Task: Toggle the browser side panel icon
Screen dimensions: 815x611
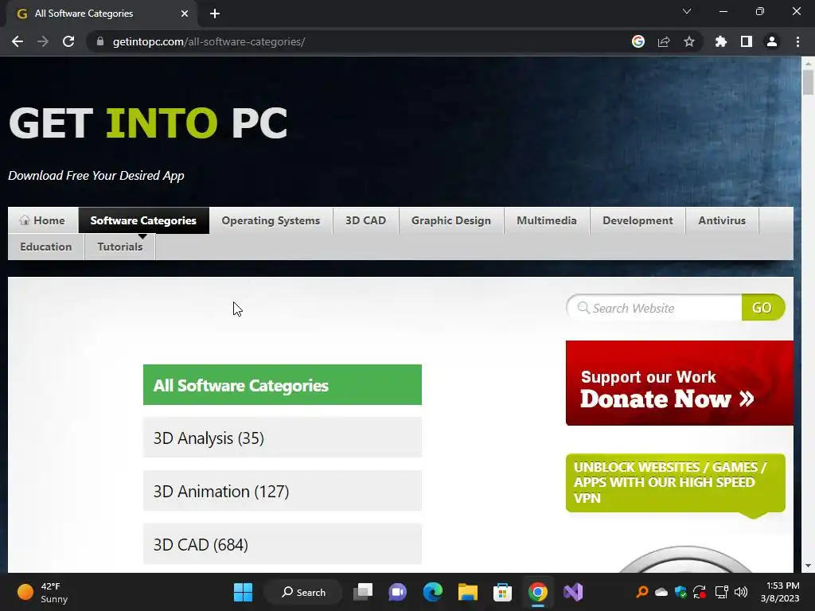Action: point(747,41)
